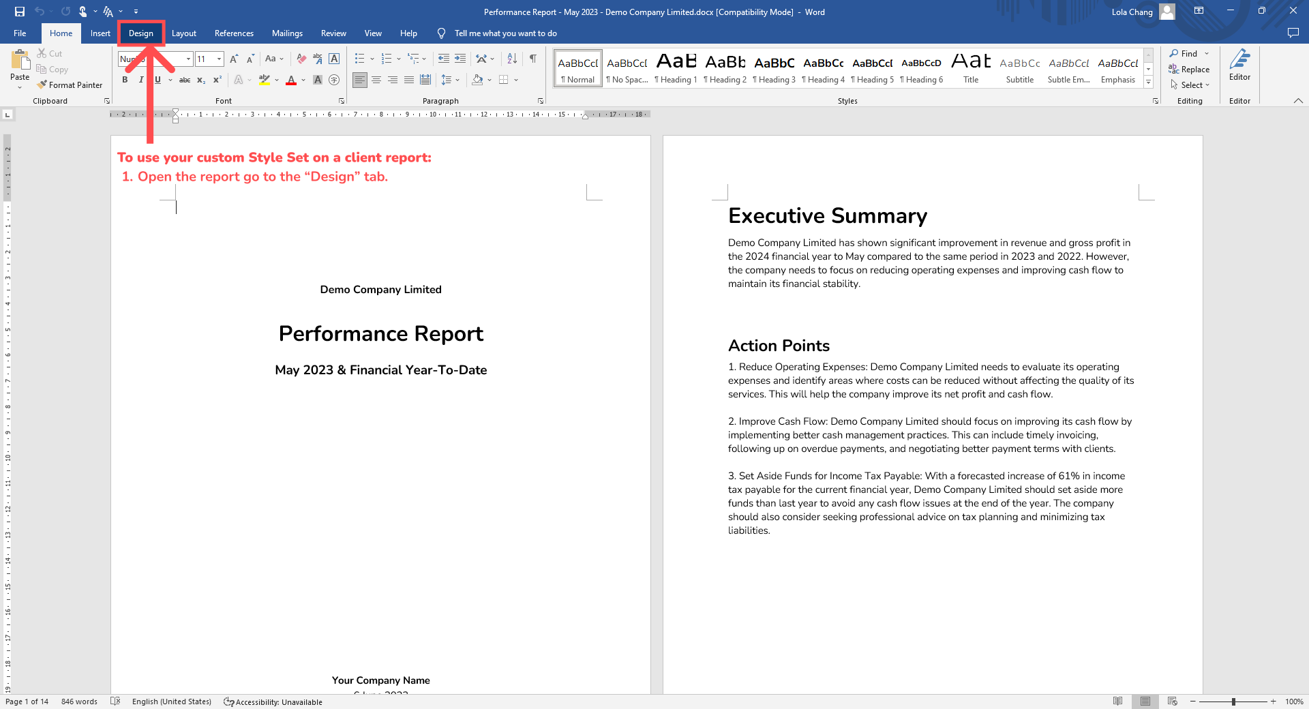Click the Save icon in title bar
Viewport: 1309px width, 709px height.
(x=20, y=12)
